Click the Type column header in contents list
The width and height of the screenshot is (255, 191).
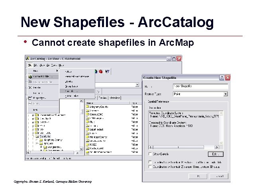point(136,103)
